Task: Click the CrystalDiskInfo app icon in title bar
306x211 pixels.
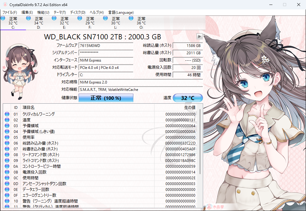Action: coord(4,5)
